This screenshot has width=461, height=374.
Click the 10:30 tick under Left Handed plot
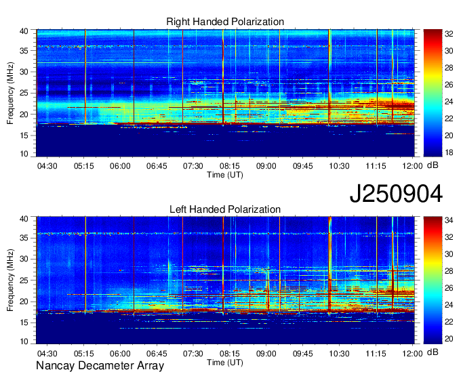coord(339,354)
